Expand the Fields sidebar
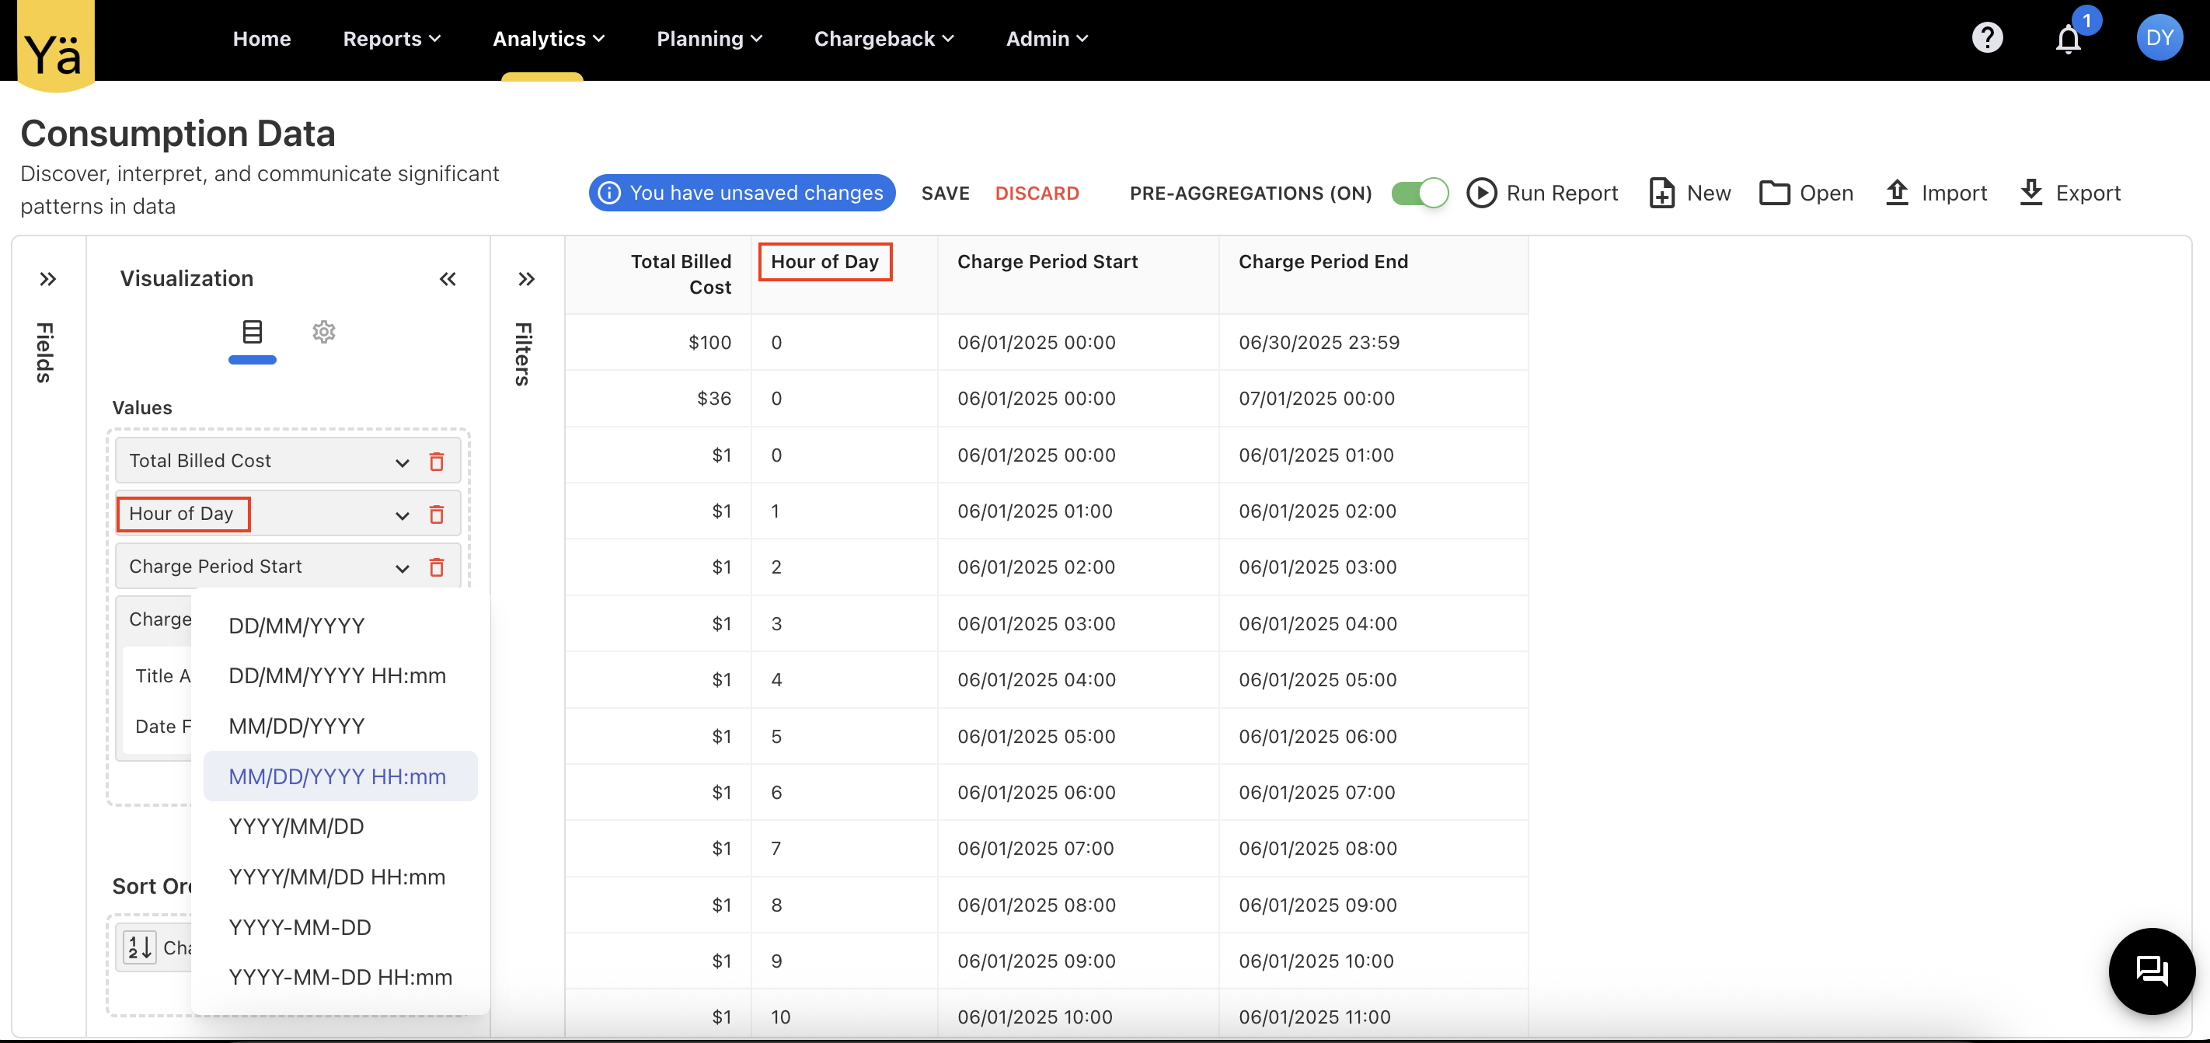 (x=48, y=278)
